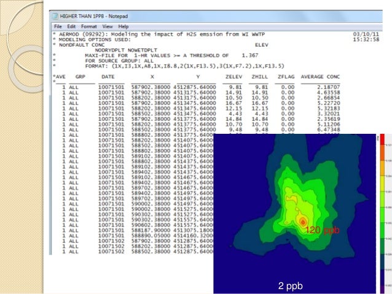The height and width of the screenshot is (294, 392).
Task: Click the 2 ppb label below the plume
Action: click(x=289, y=286)
